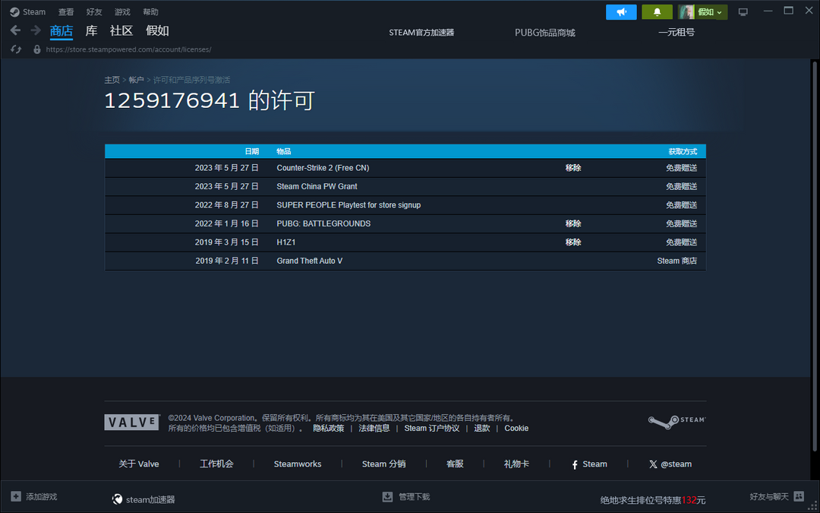Reload the page with refresh icon
820x513 pixels.
(x=16, y=49)
